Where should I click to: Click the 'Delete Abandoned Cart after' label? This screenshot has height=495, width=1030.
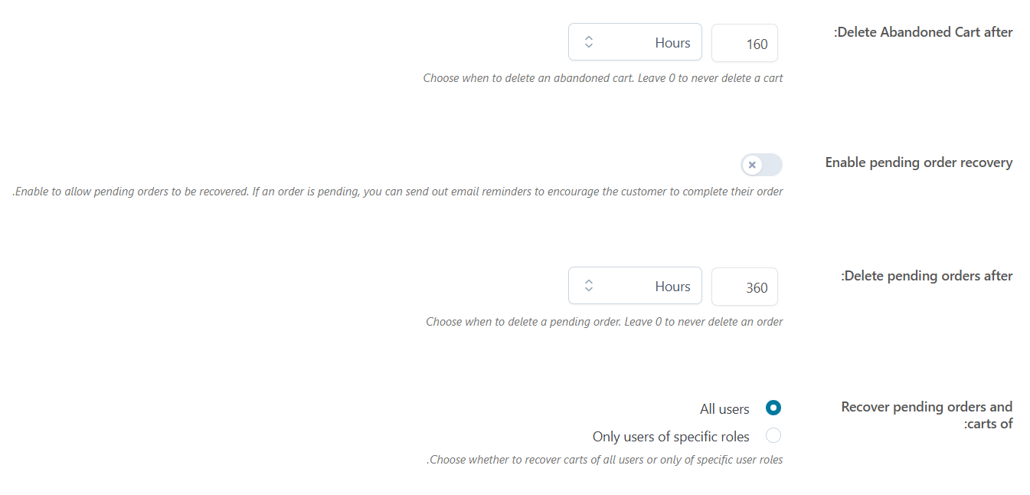pyautogui.click(x=923, y=32)
